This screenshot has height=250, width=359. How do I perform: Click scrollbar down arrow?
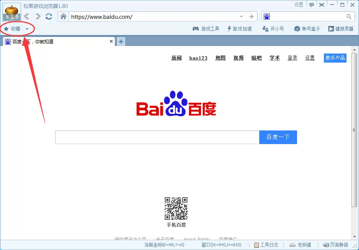(x=354, y=237)
